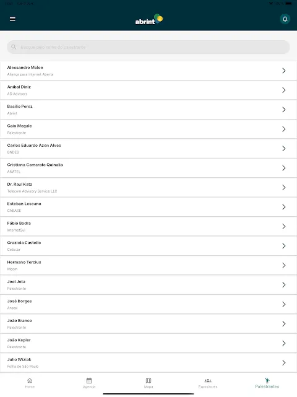Select João Kepler in list
Image resolution: width=297 pixels, height=397 pixels.
coord(148,343)
